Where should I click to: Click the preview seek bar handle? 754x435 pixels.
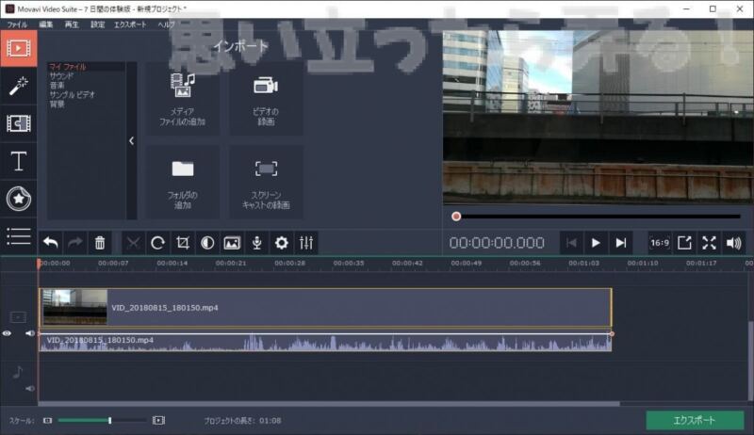click(456, 217)
